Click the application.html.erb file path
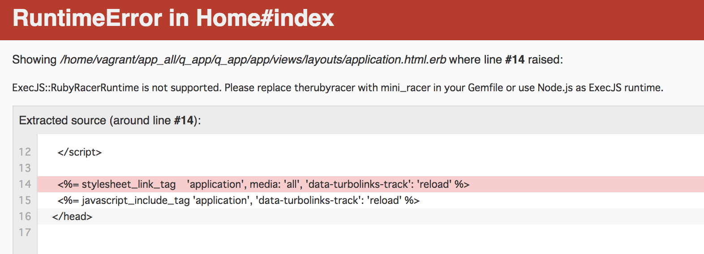 click(x=253, y=59)
